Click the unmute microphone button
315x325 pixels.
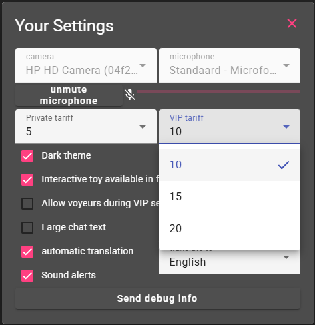69,95
